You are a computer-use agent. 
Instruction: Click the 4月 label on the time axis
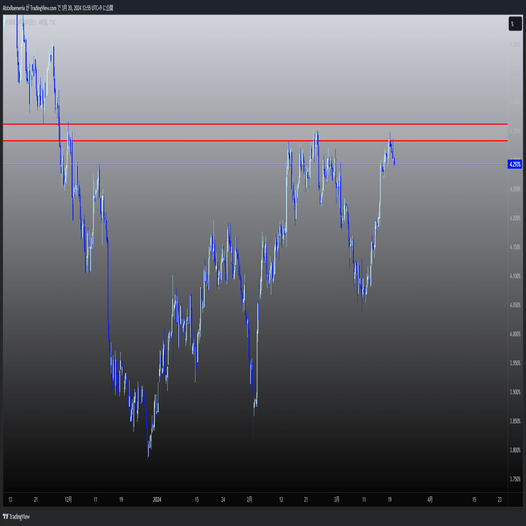(430, 500)
